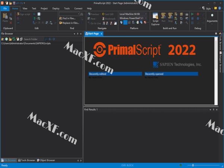Select the highlighted blue platform icon
The height and width of the screenshot is (168, 224).
(125, 22)
